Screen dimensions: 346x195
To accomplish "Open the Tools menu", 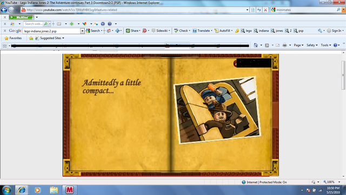I will tap(325, 45).
